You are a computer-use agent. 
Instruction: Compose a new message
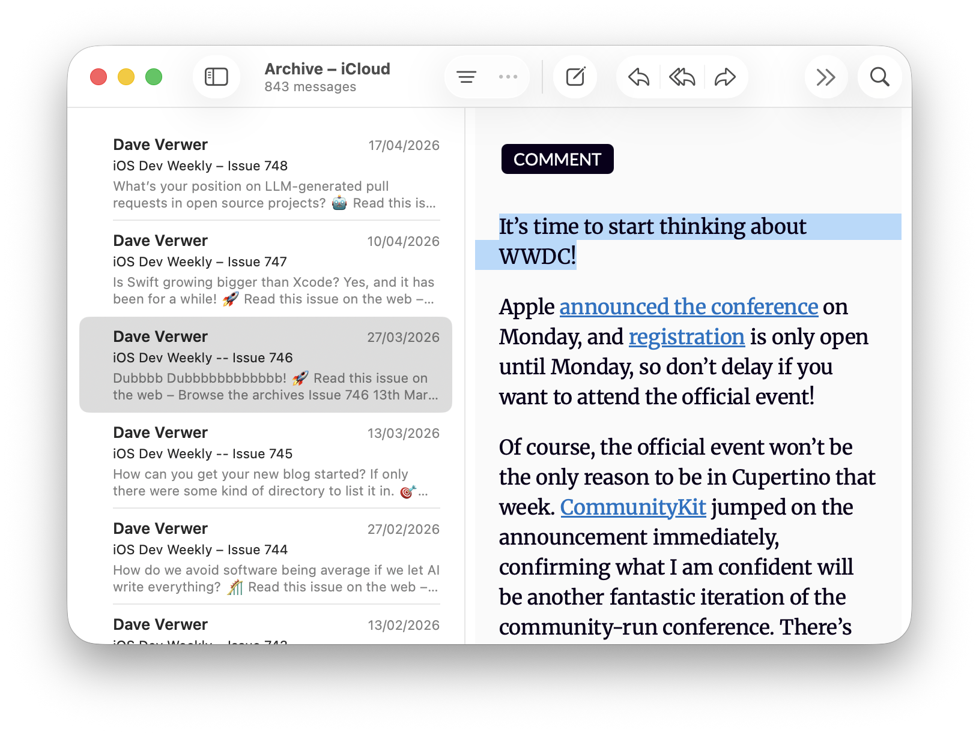pos(575,77)
